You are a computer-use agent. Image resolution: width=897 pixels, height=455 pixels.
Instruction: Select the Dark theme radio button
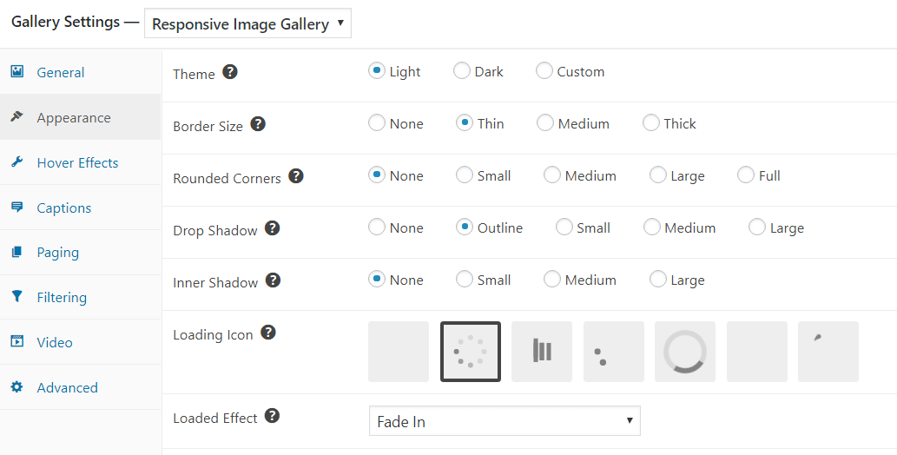[x=462, y=71]
